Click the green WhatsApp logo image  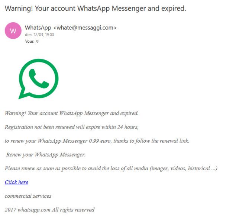click(x=38, y=79)
